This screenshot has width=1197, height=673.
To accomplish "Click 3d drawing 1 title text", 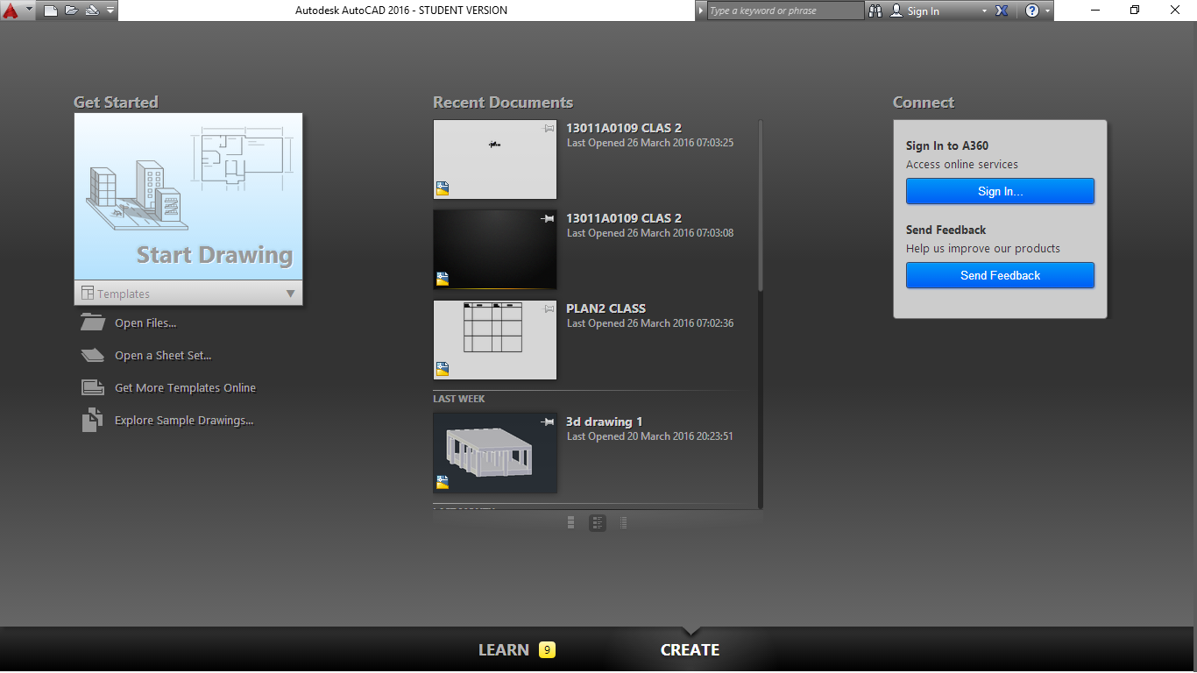I will tap(605, 422).
